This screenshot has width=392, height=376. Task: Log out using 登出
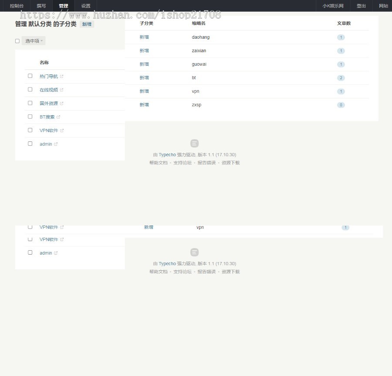coord(361,6)
